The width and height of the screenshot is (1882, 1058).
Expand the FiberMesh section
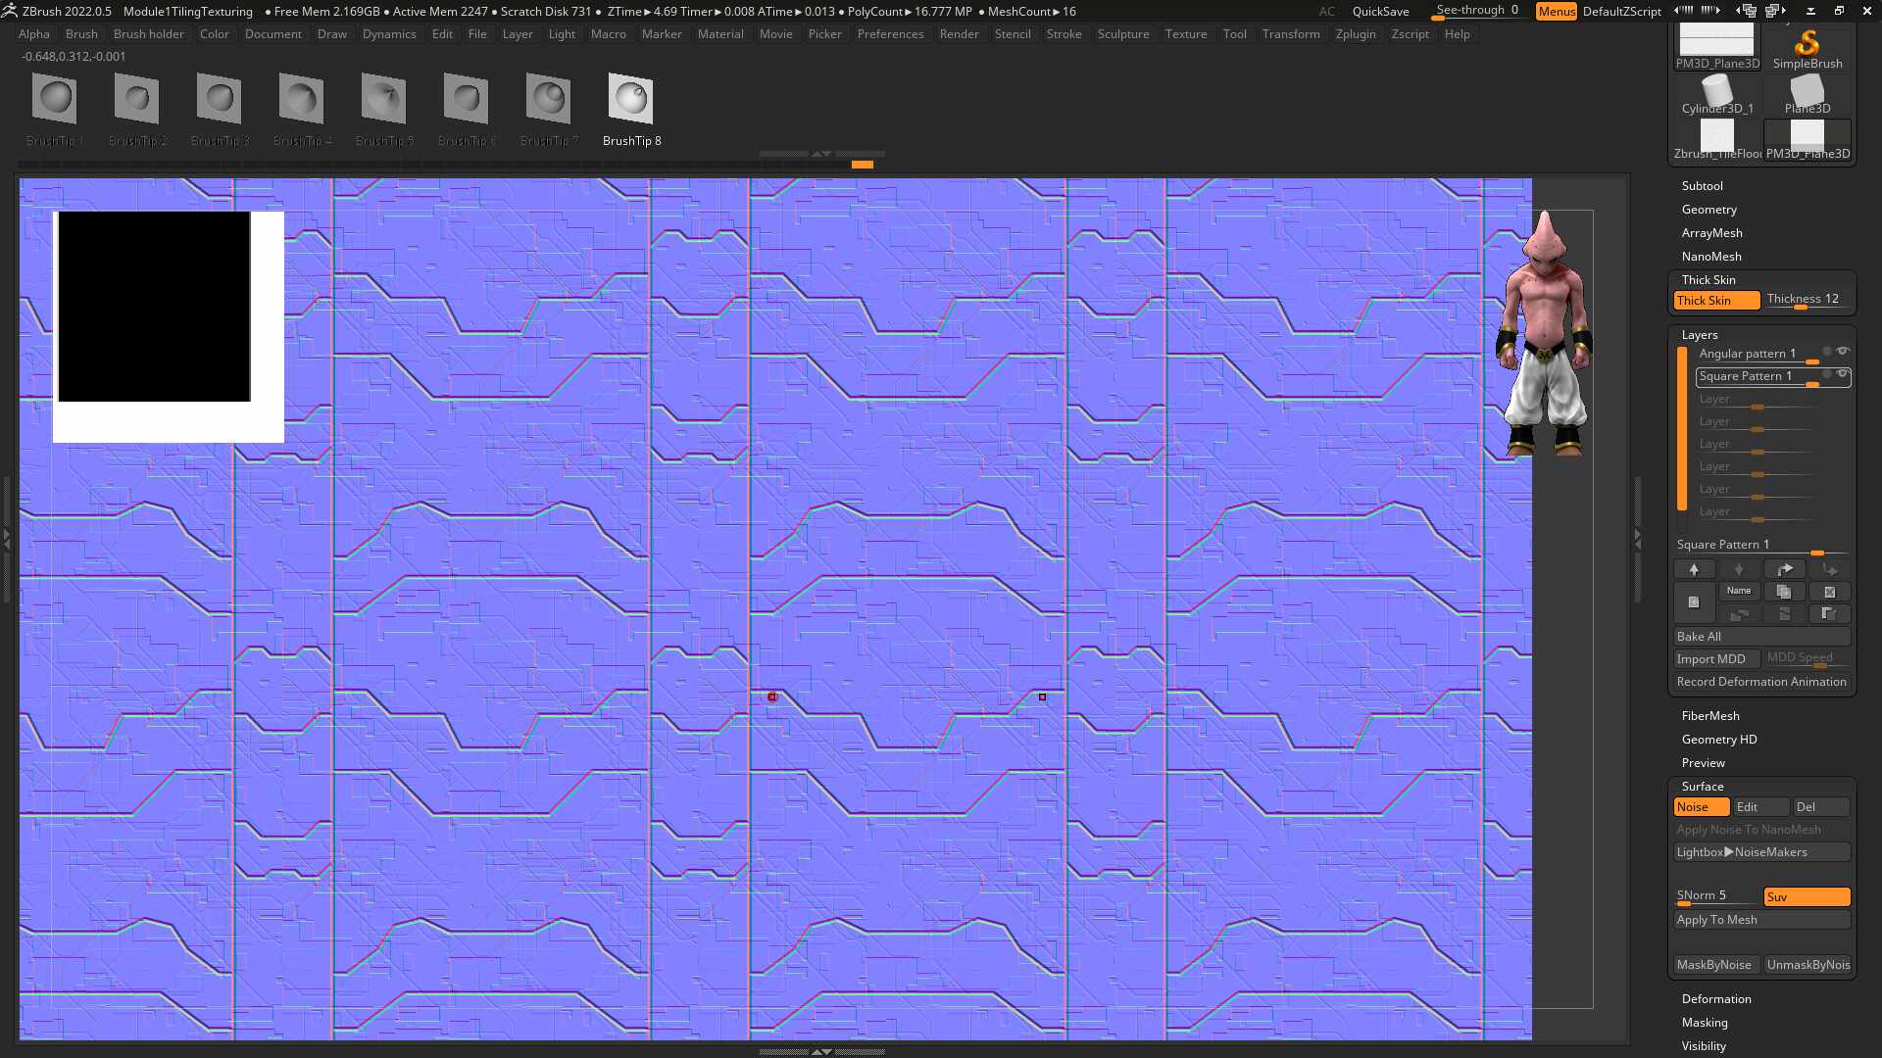tap(1710, 716)
